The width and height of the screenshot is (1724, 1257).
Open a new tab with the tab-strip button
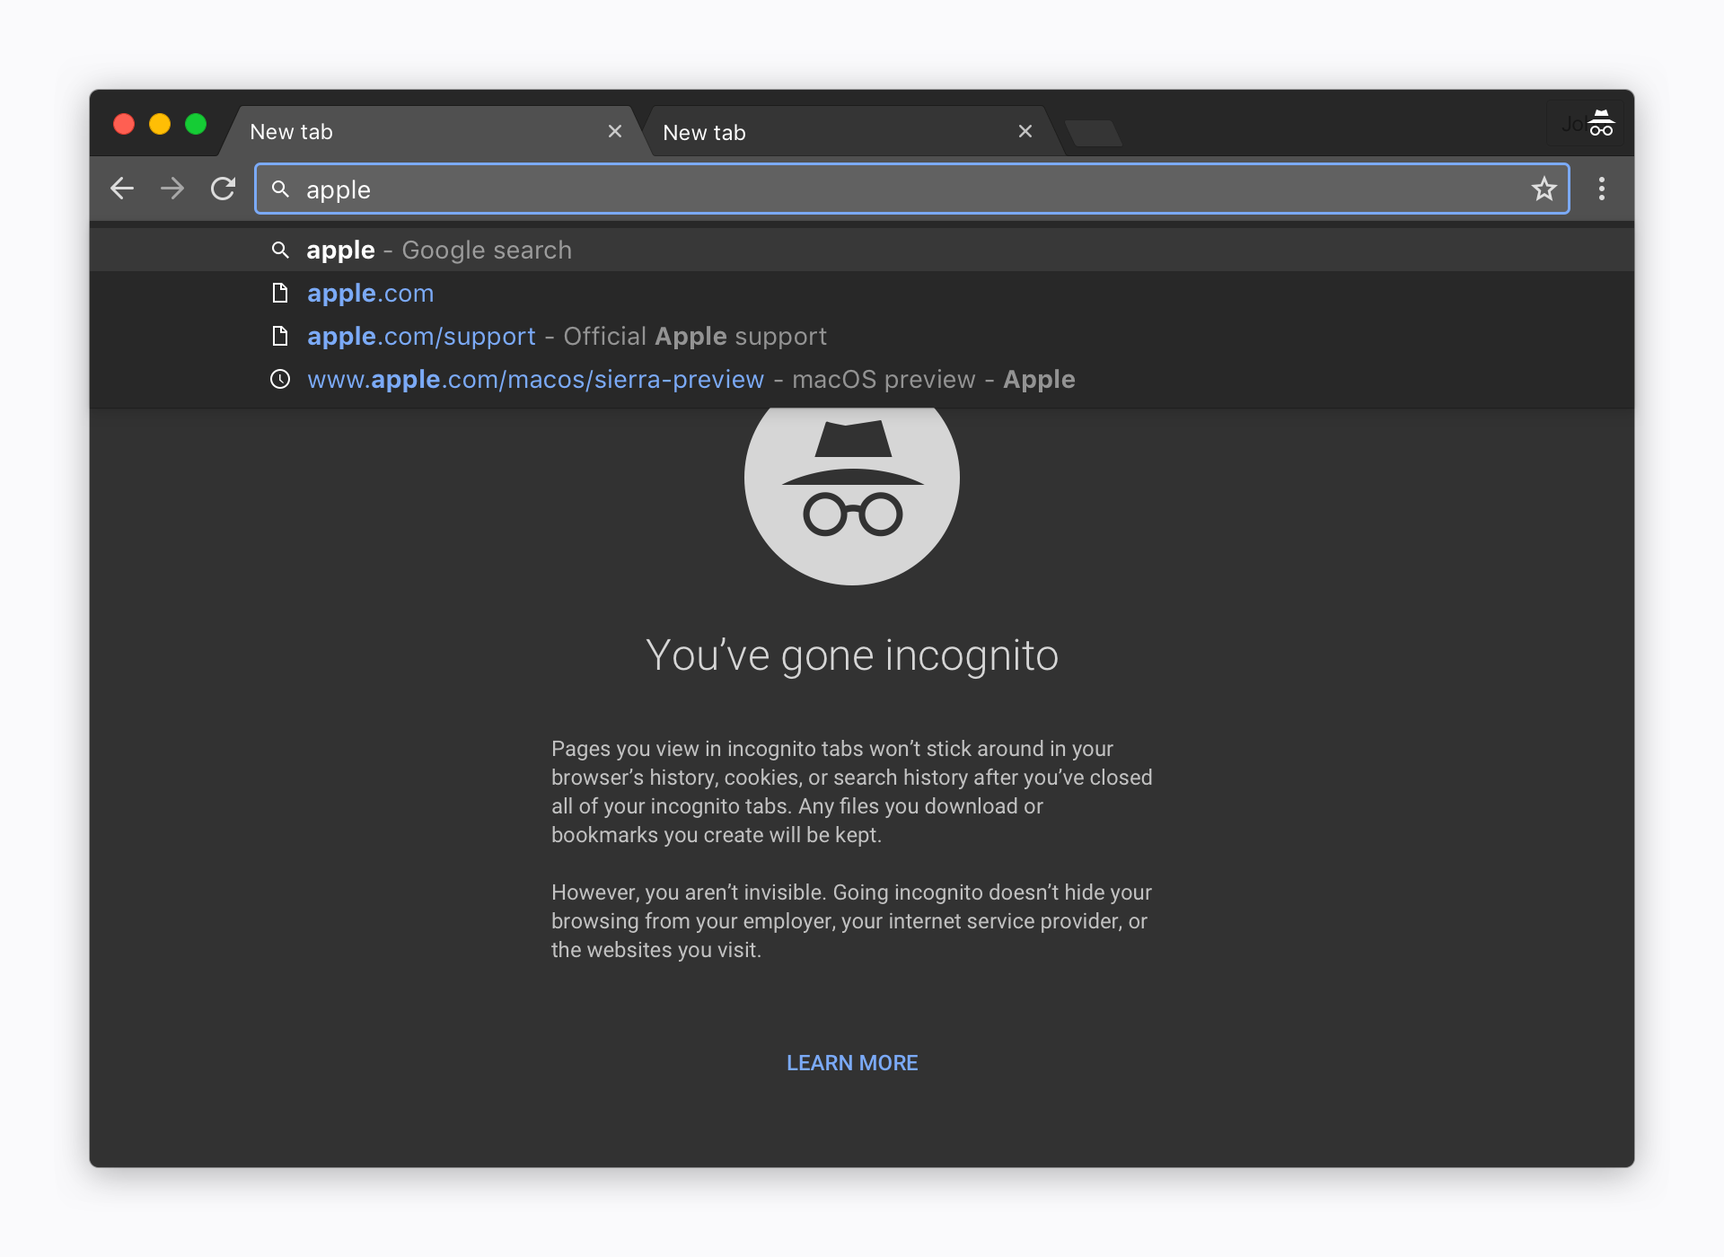point(1093,133)
